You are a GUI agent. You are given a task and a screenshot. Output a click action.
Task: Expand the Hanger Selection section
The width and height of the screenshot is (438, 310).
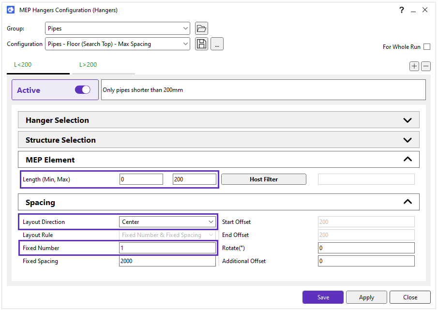[407, 120]
